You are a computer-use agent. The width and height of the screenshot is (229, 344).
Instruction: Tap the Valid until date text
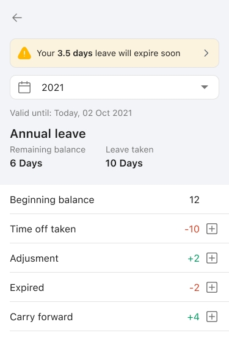click(71, 113)
